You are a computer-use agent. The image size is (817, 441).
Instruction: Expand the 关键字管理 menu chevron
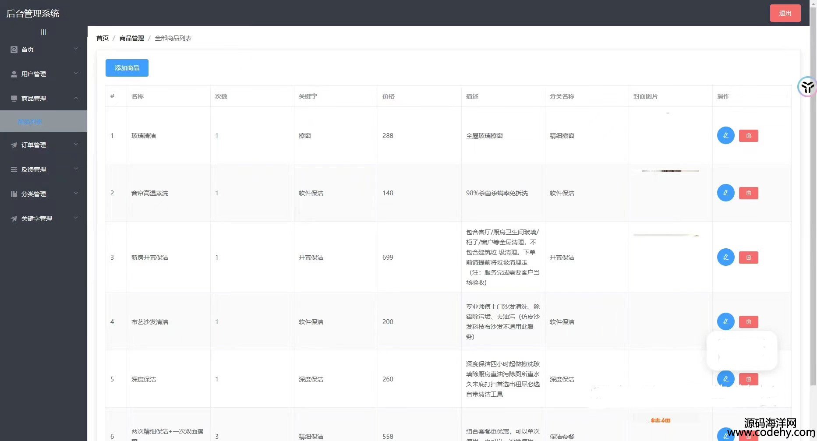pos(76,218)
